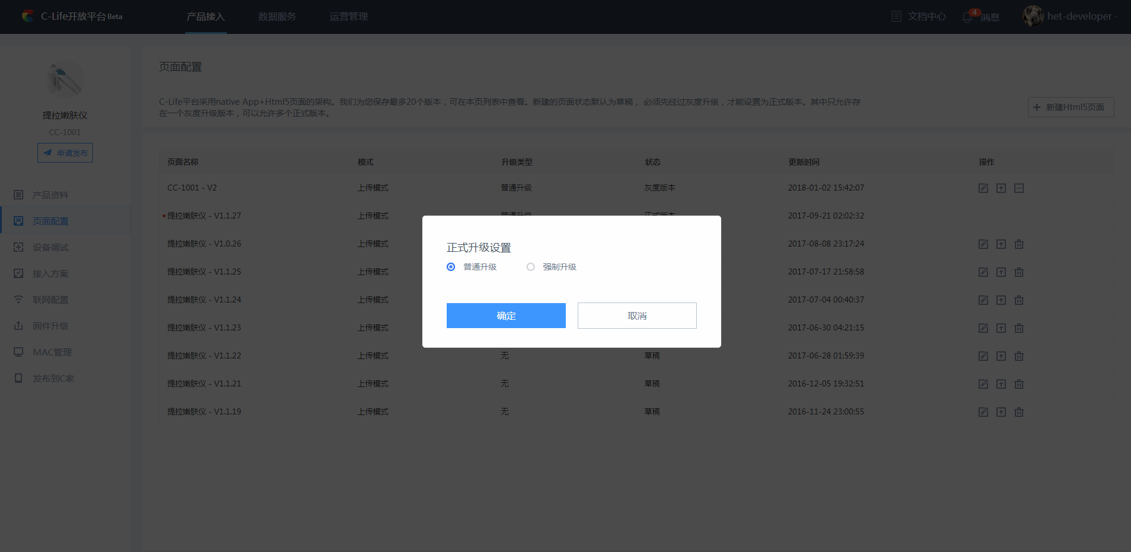Click the page name 'CC-1001 - V2'

(x=192, y=188)
